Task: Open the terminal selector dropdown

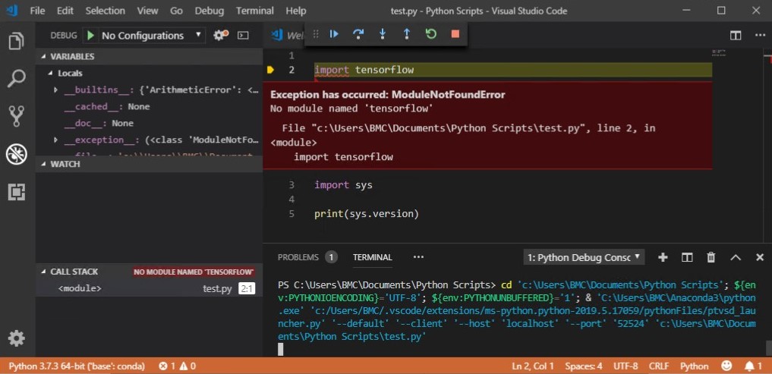Action: pyautogui.click(x=584, y=257)
